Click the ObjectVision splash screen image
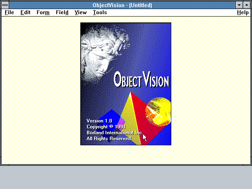Screen dimensions: 252x189 coord(126,84)
